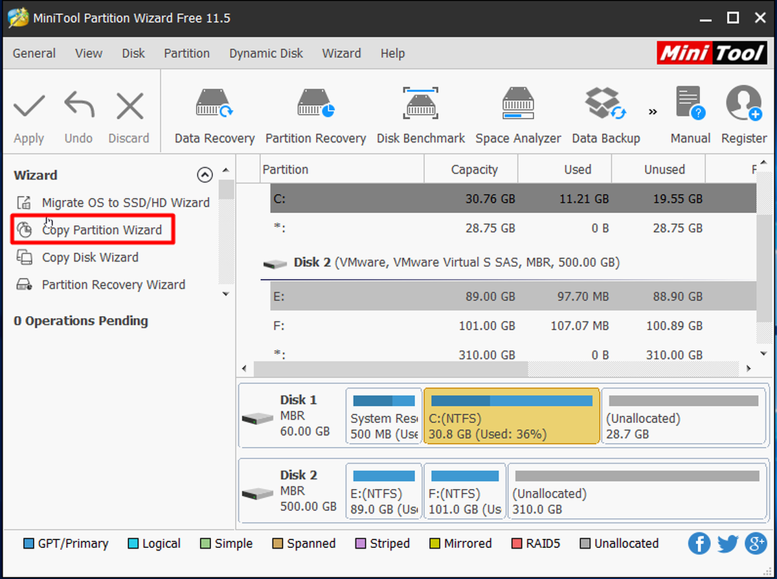Screen dimensions: 777x579
Task: Click wizard panel scroll down arrow
Action: pos(225,293)
